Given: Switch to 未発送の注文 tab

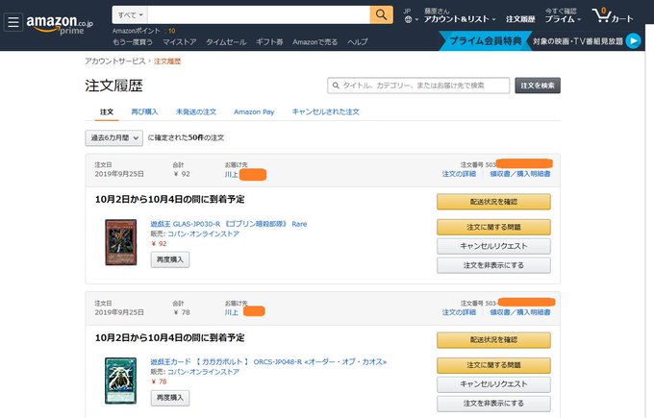Looking at the screenshot, I should pyautogui.click(x=196, y=111).
